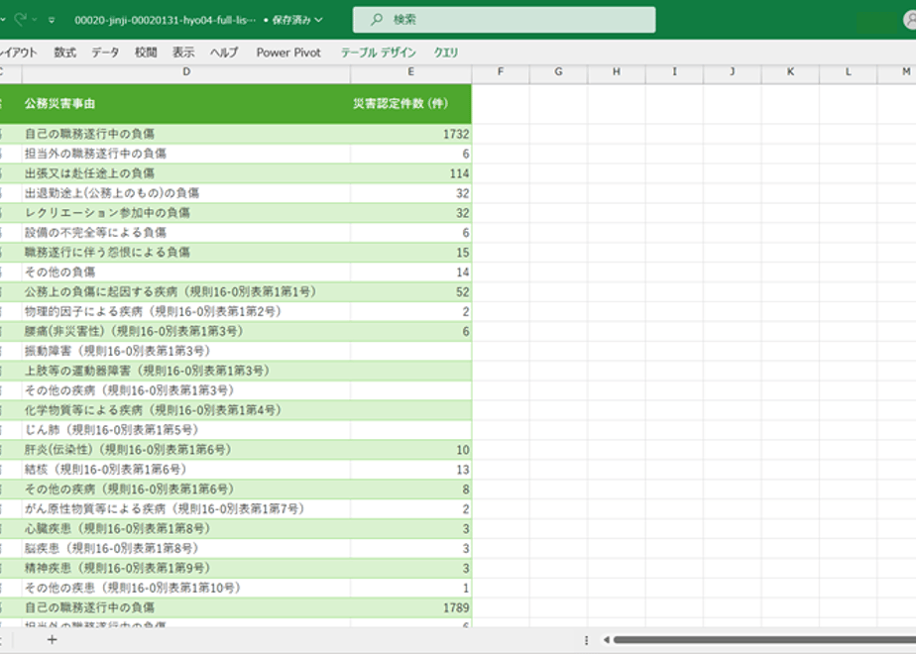Select the 振動障害 cell
The height and width of the screenshot is (654, 916).
tap(186, 351)
